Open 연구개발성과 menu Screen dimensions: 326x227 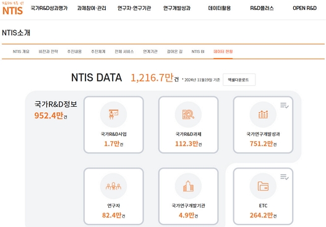[x=177, y=8]
